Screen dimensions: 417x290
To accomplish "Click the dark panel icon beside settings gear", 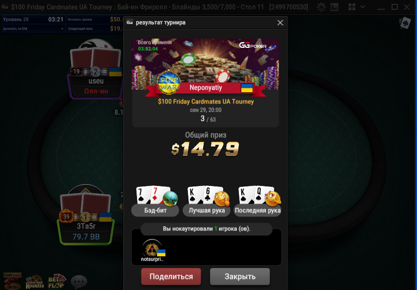I will (x=334, y=7).
